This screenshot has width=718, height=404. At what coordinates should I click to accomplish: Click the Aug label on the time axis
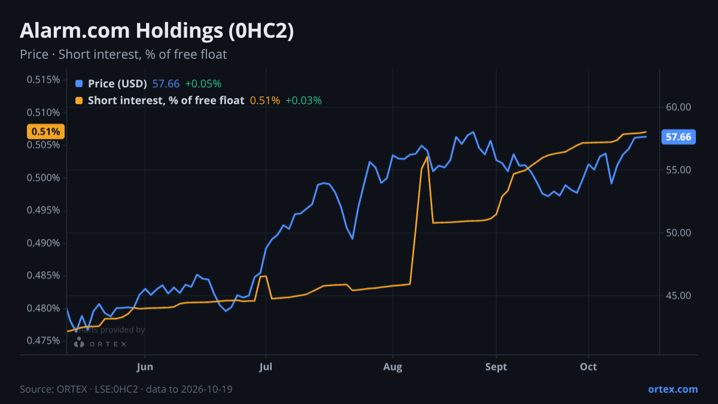(393, 367)
